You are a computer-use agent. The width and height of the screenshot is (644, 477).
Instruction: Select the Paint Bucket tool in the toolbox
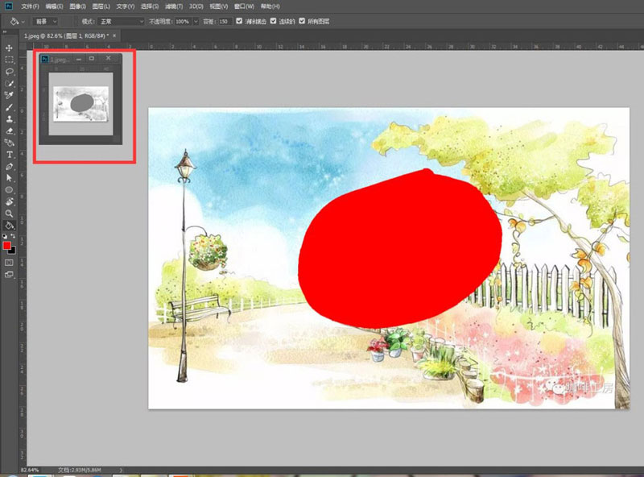[9, 226]
